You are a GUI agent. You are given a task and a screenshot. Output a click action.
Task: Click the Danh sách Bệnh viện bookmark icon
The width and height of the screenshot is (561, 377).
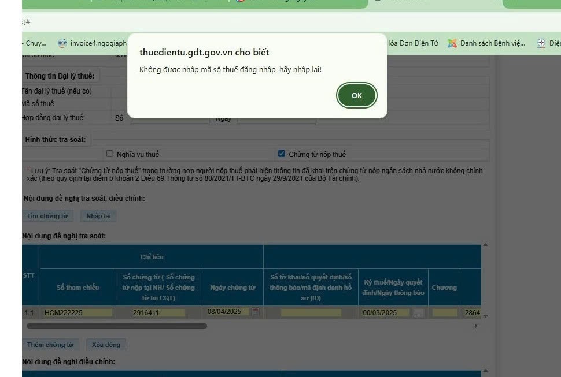pyautogui.click(x=453, y=43)
